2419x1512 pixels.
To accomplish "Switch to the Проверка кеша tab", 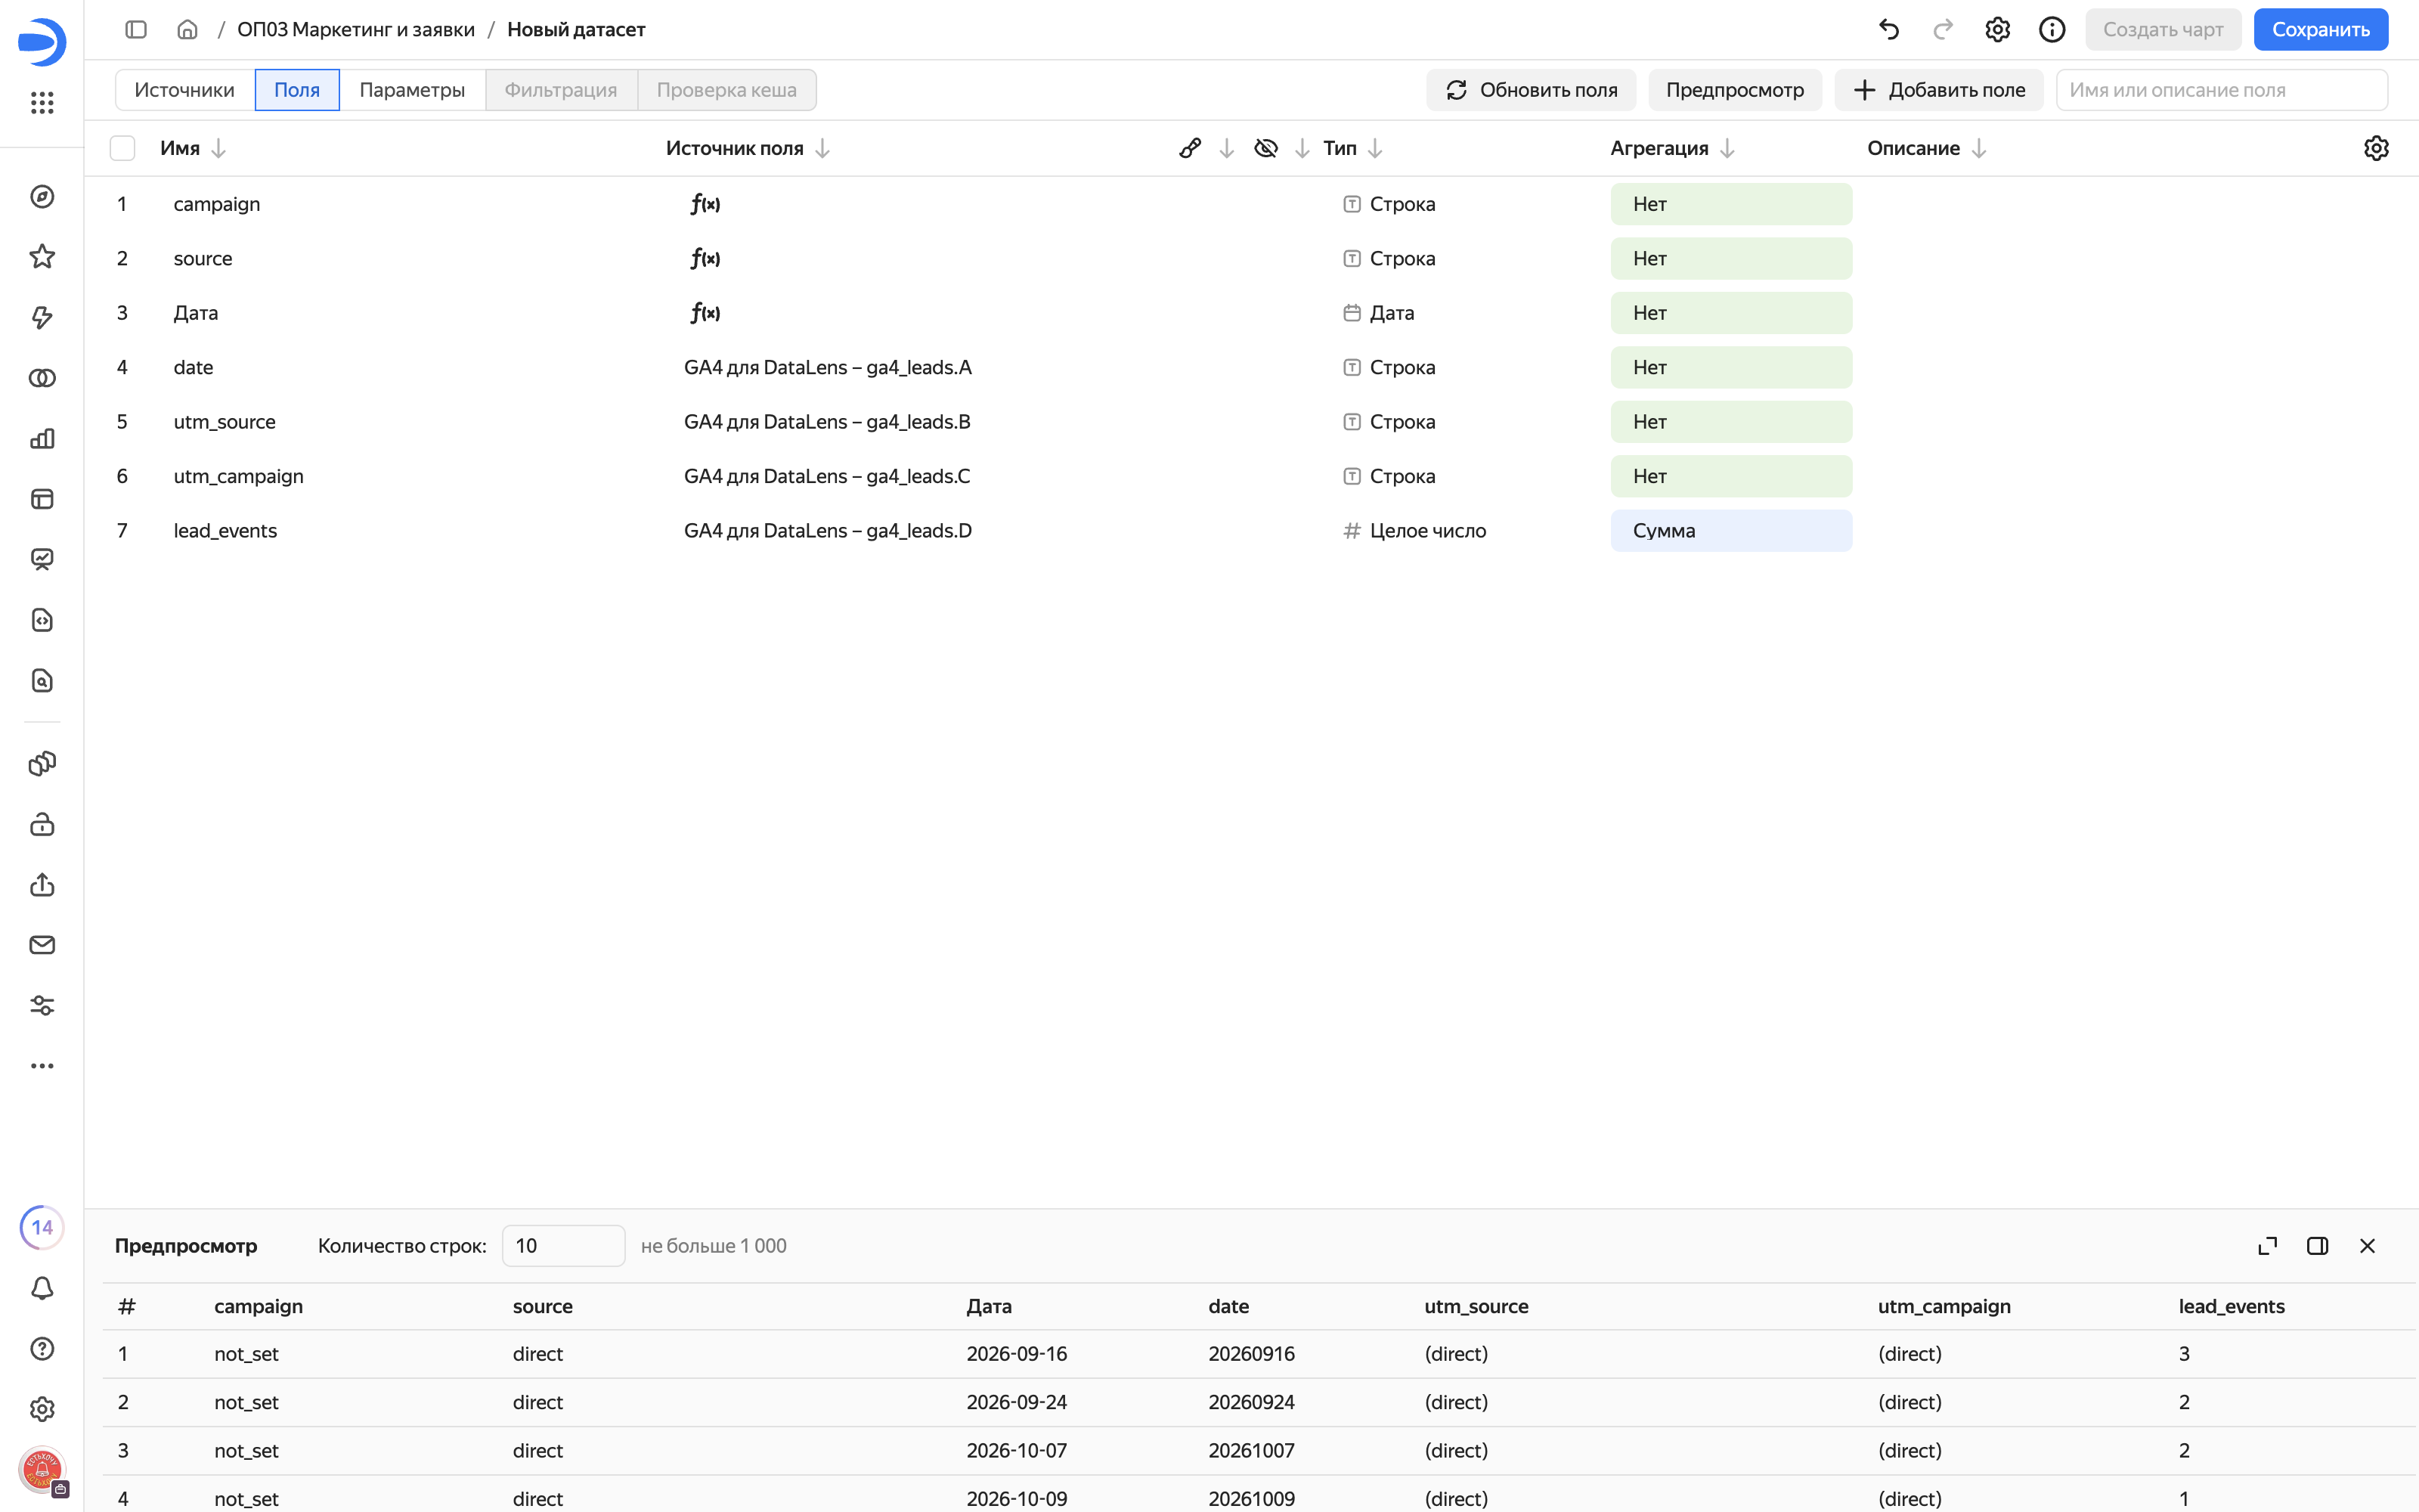I will [x=726, y=90].
